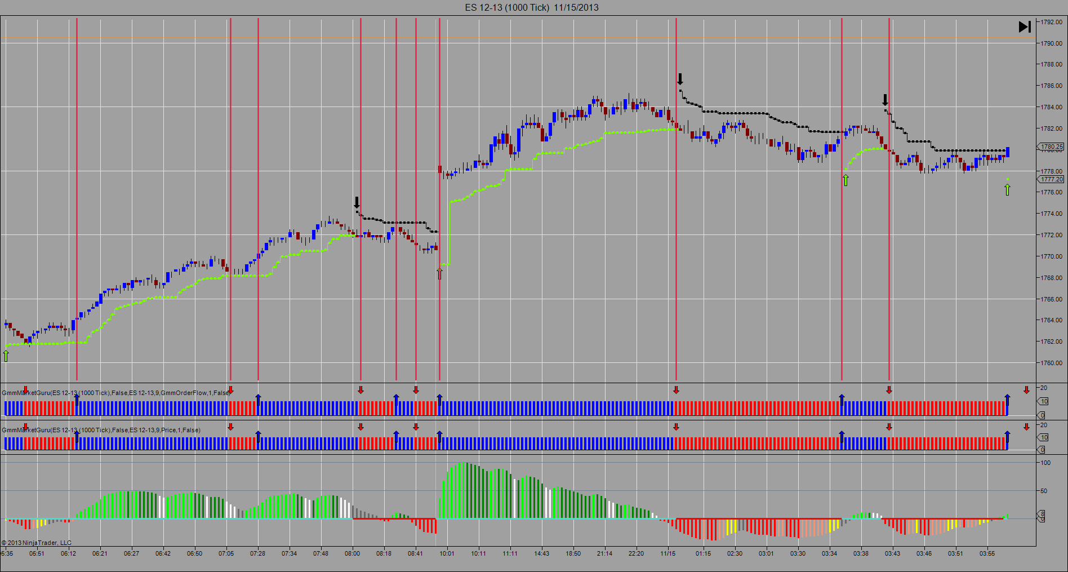Viewport: 1068px width, 572px height.
Task: Click the 03:30 time axis label
Action: (798, 554)
